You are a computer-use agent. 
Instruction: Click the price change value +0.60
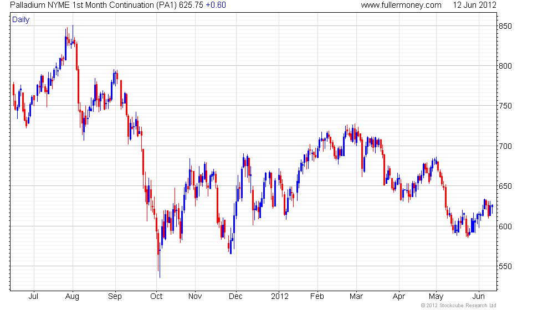coord(216,5)
